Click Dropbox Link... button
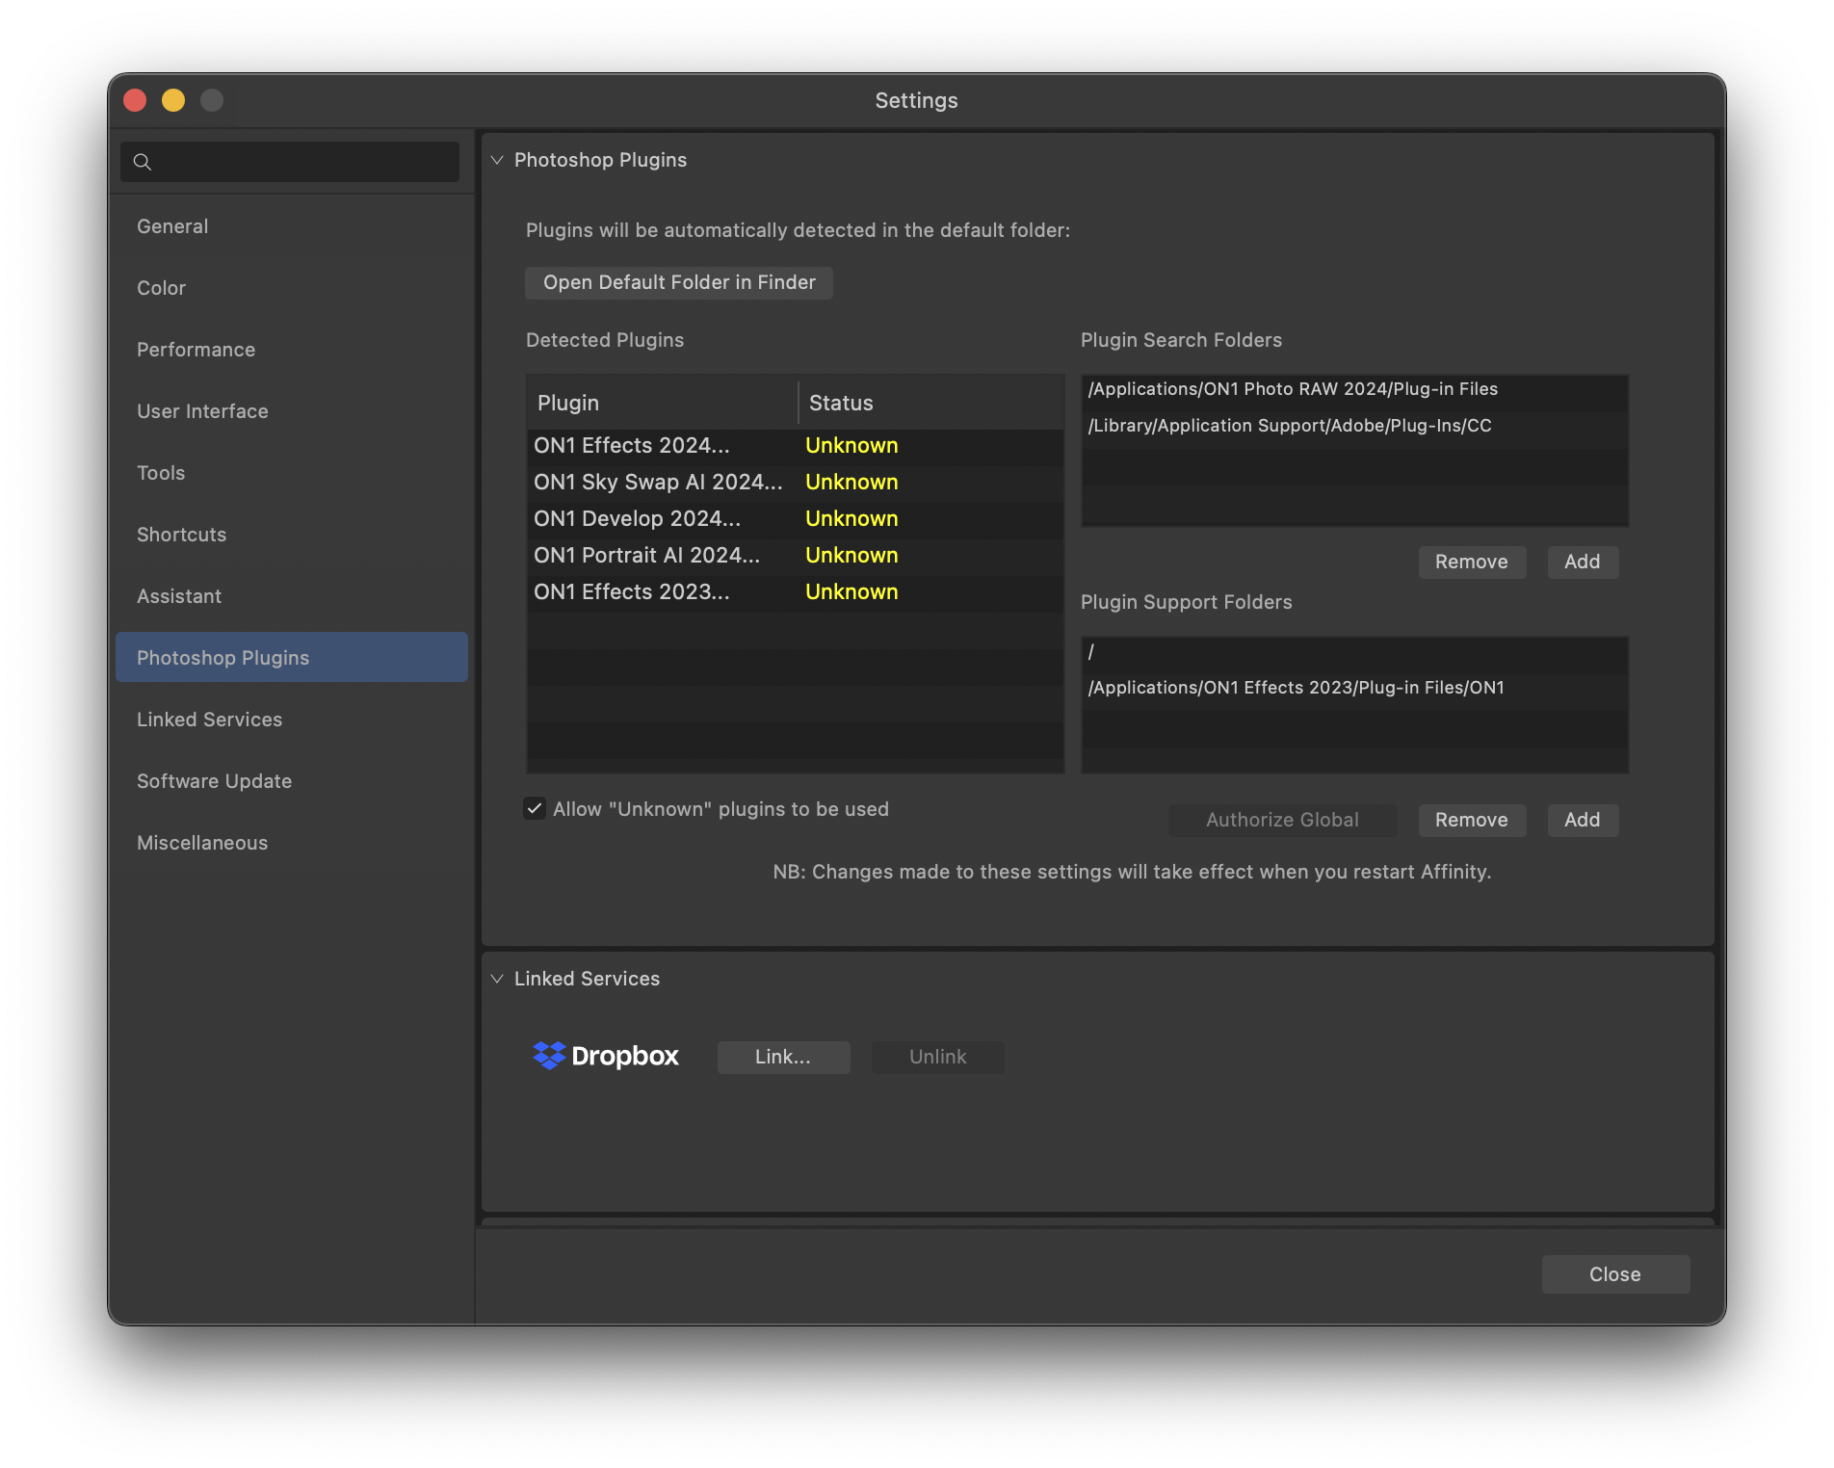Viewport: 1834px width, 1468px height. pyautogui.click(x=783, y=1057)
